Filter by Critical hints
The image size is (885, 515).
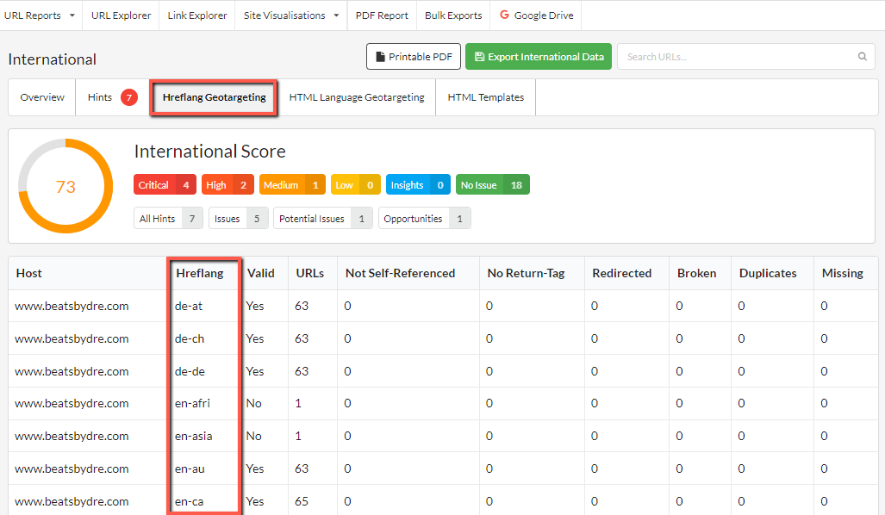165,185
